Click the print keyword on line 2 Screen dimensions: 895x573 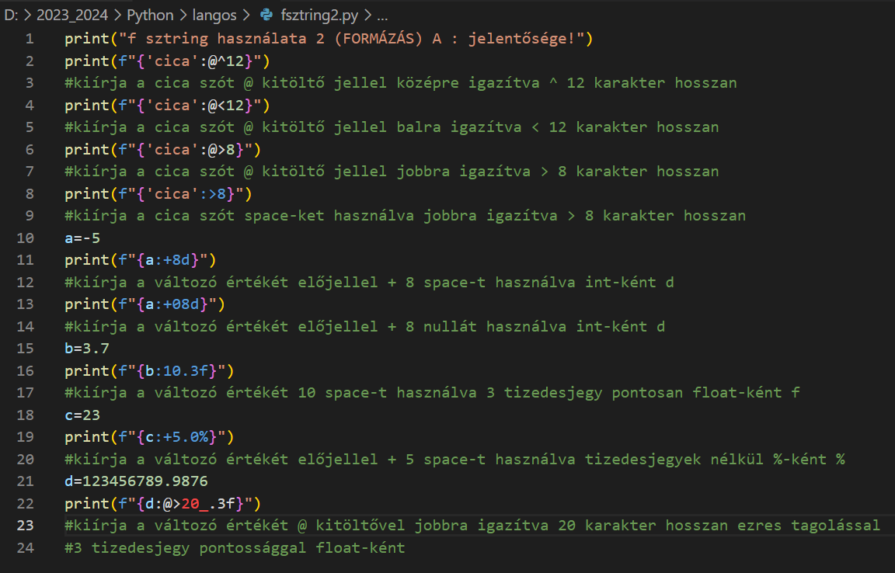[87, 61]
